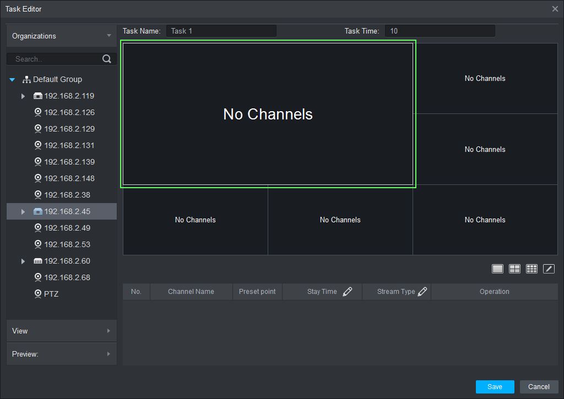Screen dimensions: 564x399
Task: Click the Task Name input field
Action: [221, 31]
